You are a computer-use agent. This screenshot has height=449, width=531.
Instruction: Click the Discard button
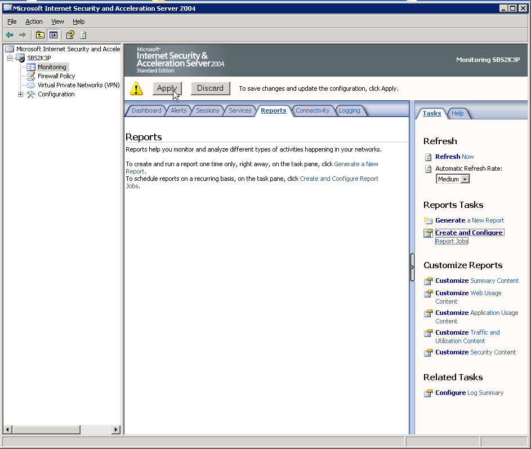pyautogui.click(x=210, y=88)
